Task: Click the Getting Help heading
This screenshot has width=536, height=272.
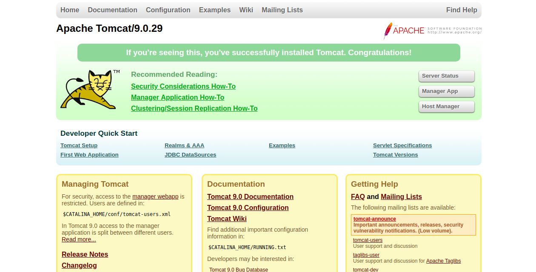Action: click(x=374, y=184)
